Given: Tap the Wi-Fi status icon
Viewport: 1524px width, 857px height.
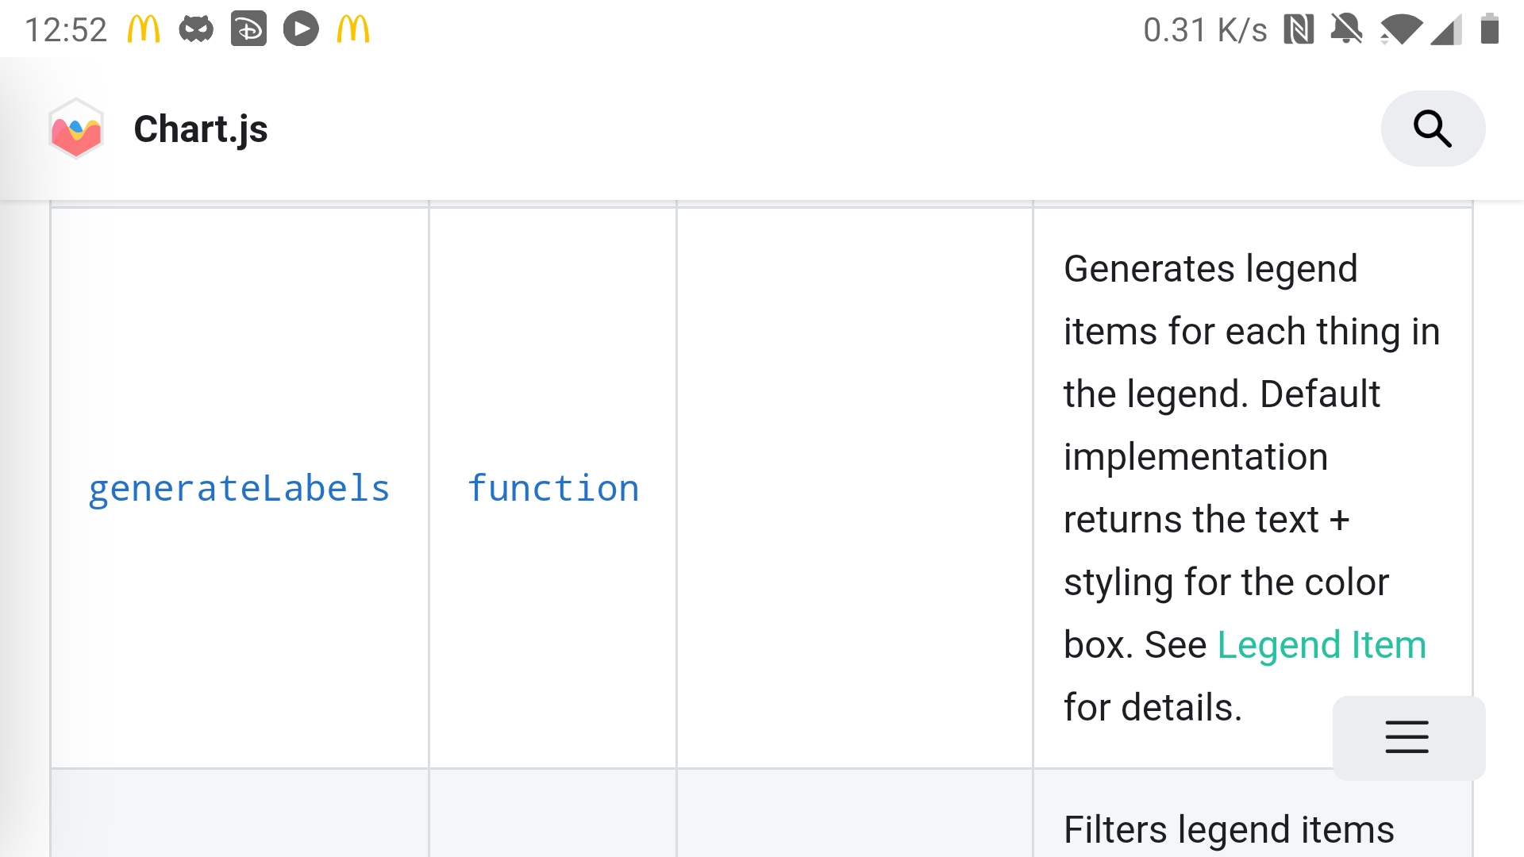Looking at the screenshot, I should pyautogui.click(x=1401, y=29).
